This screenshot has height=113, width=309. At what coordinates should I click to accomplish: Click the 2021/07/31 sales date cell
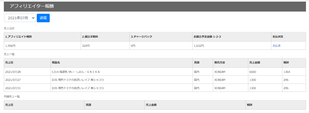point(13,88)
